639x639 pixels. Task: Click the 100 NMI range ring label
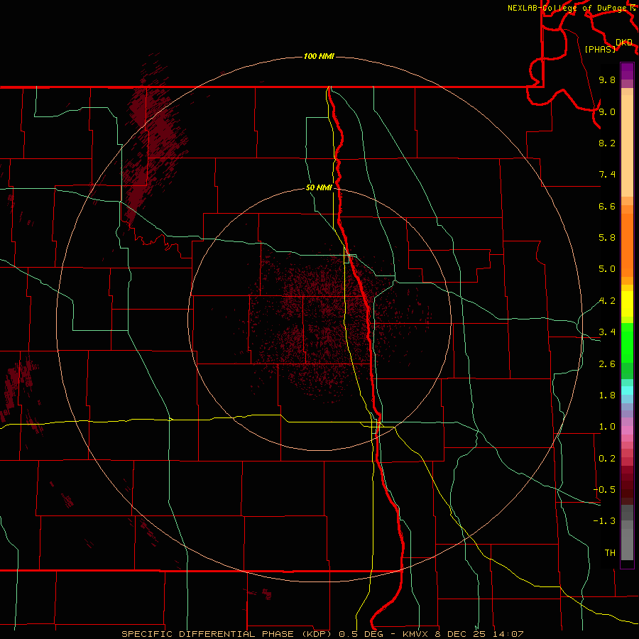tap(319, 56)
